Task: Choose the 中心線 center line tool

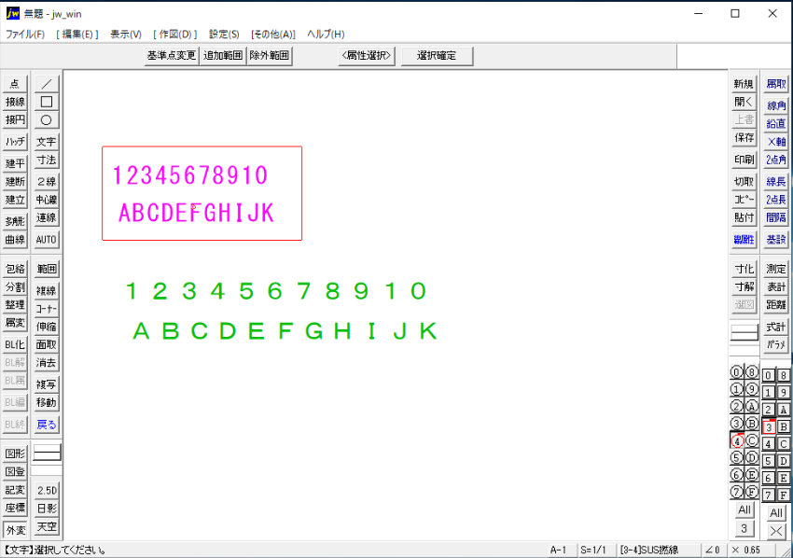Action: (46, 200)
